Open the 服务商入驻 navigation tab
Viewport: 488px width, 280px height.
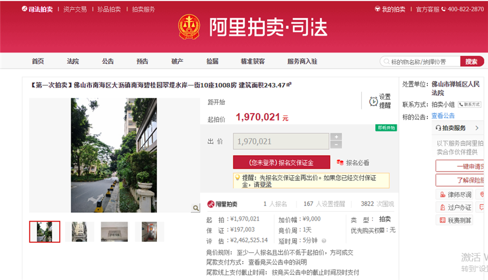point(302,61)
